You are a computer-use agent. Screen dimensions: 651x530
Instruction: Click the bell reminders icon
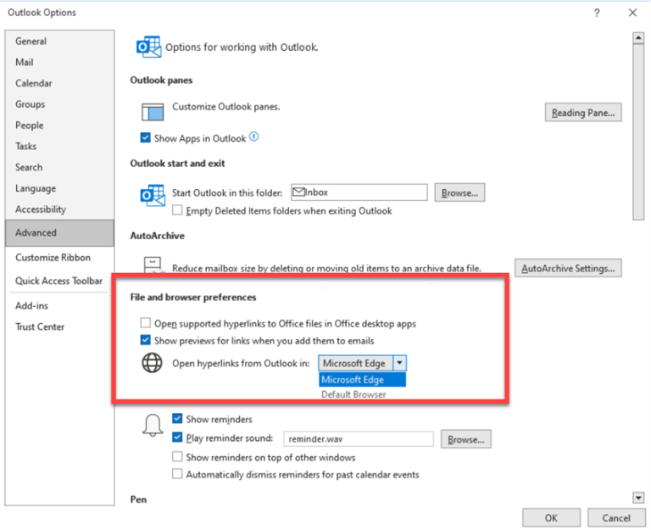153,426
